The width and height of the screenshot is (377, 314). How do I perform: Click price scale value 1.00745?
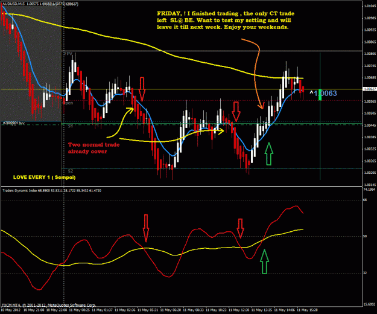(370, 66)
